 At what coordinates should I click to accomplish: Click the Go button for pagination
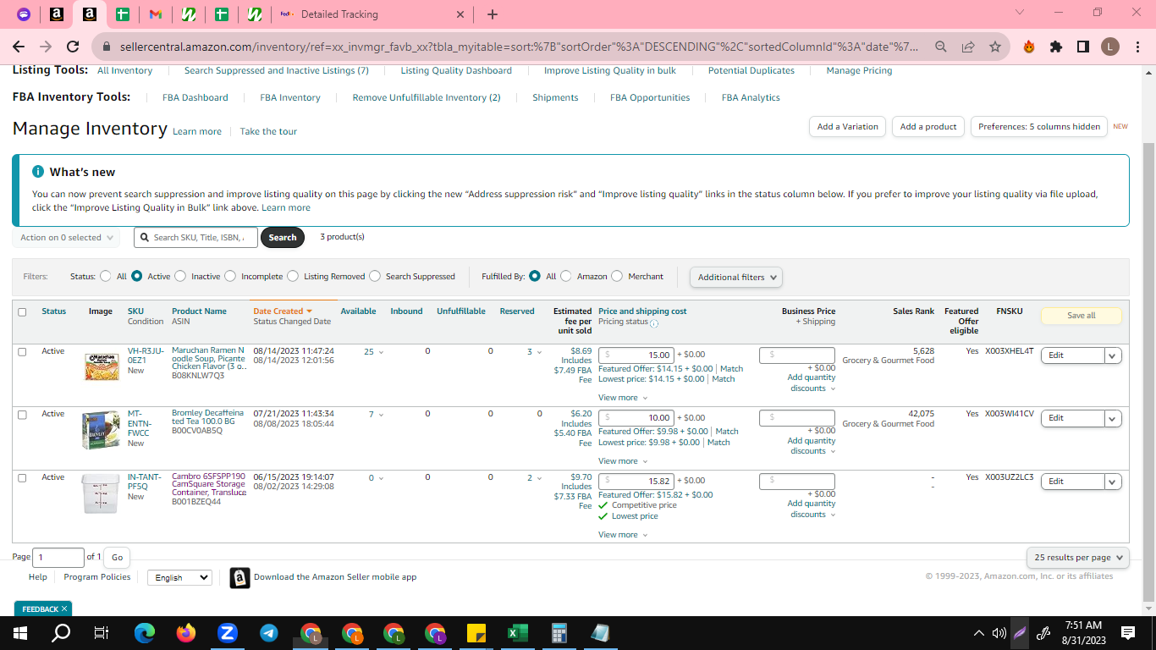[x=118, y=557]
